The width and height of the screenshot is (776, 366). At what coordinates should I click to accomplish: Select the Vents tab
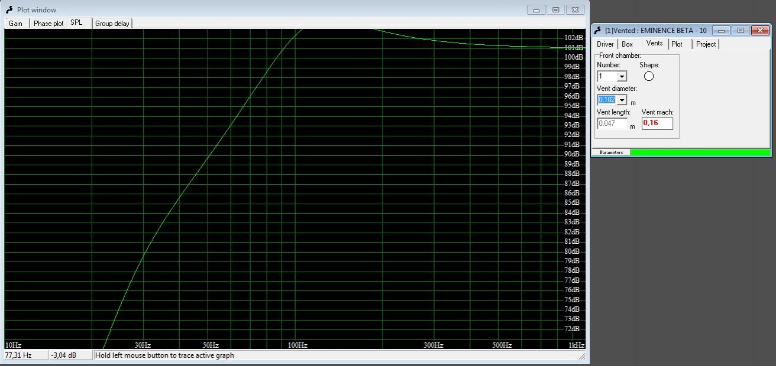pos(655,43)
